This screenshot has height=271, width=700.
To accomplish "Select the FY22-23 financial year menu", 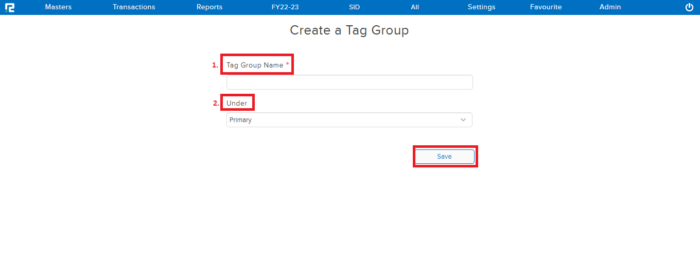I will [x=285, y=7].
